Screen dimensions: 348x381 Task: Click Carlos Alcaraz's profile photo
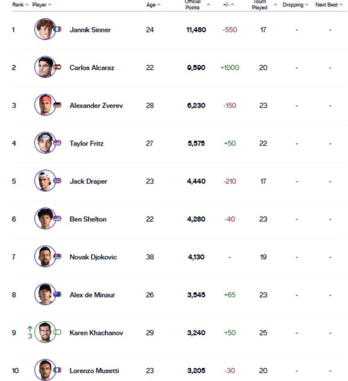[x=44, y=67]
